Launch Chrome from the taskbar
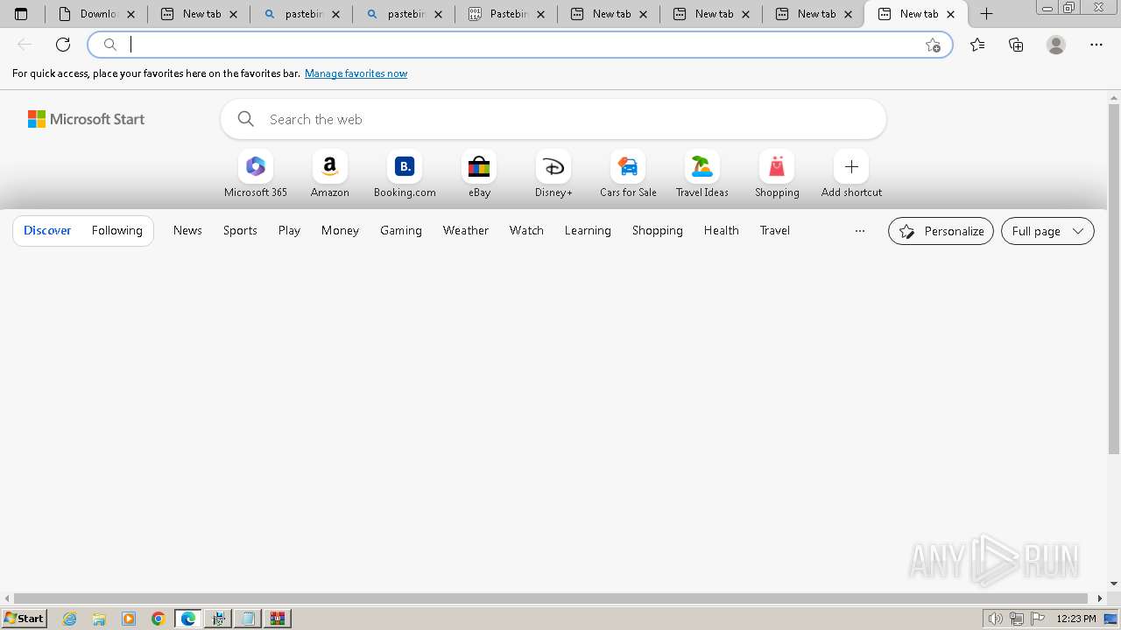Screen dimensions: 1121x630 (159, 619)
